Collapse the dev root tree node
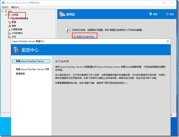 point(3,11)
